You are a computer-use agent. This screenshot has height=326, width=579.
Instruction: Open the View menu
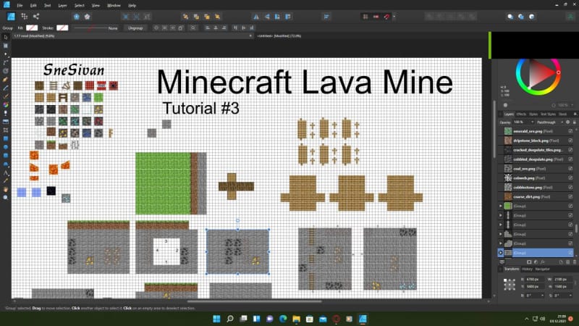click(96, 6)
